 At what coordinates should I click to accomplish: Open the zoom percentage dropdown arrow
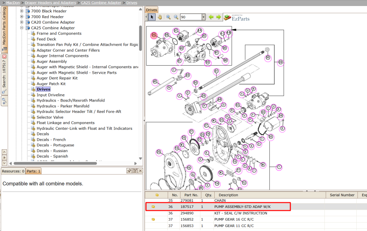203,17
